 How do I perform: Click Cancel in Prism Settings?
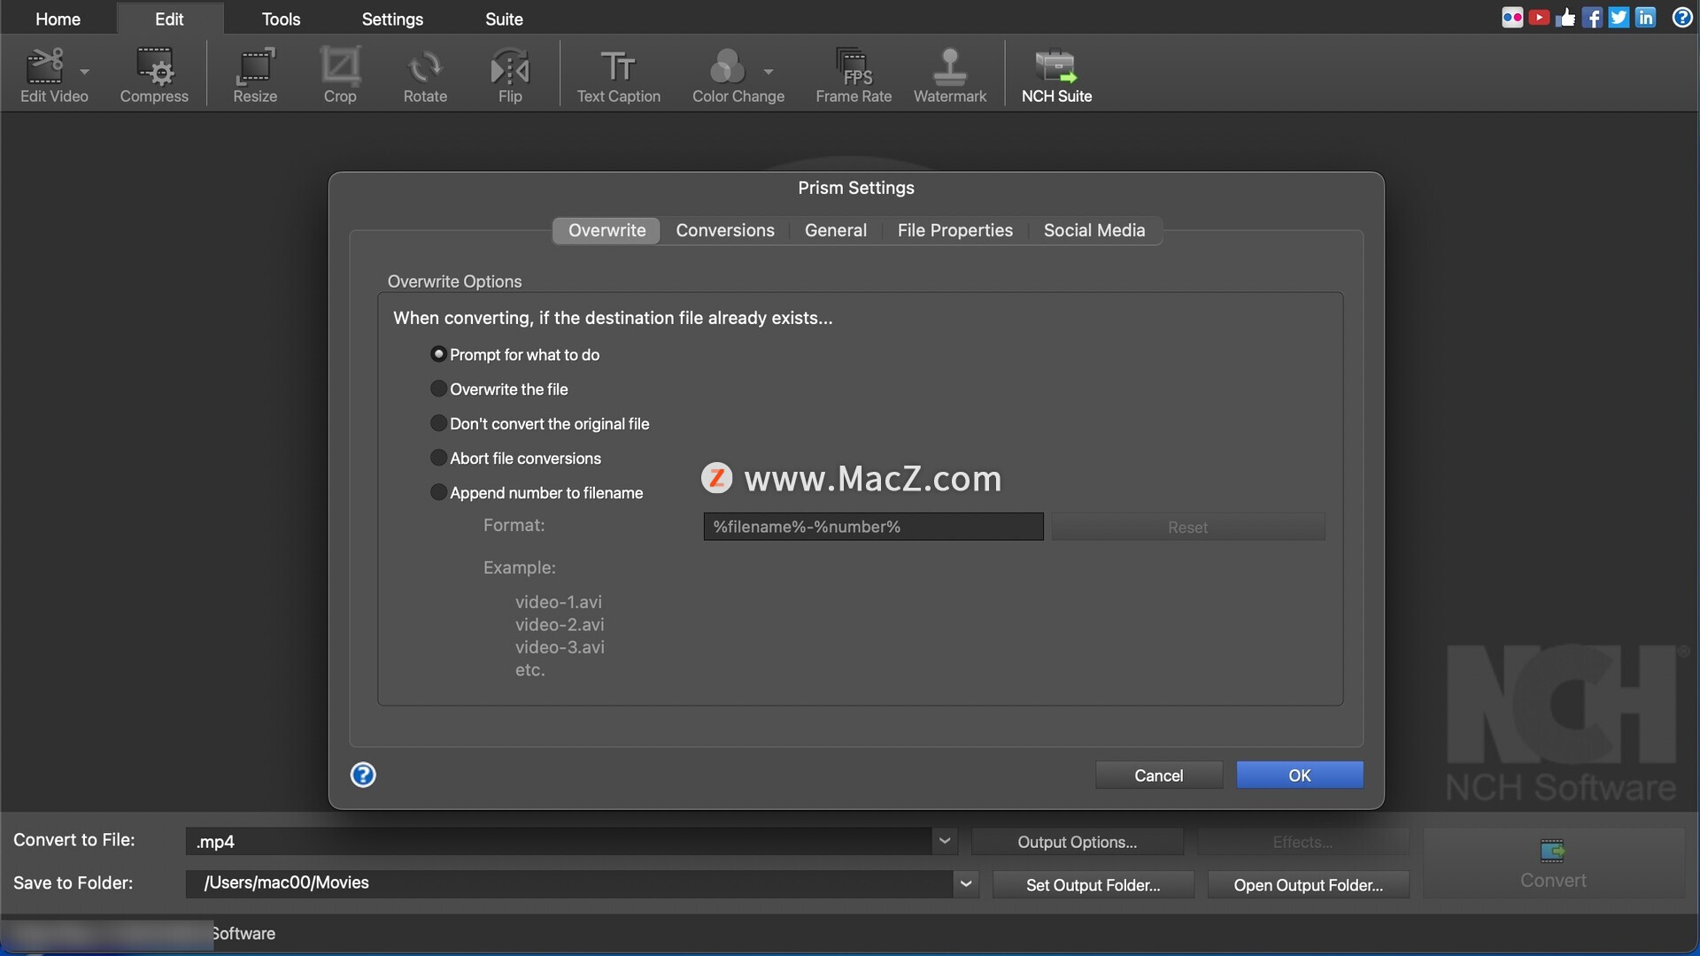point(1159,775)
